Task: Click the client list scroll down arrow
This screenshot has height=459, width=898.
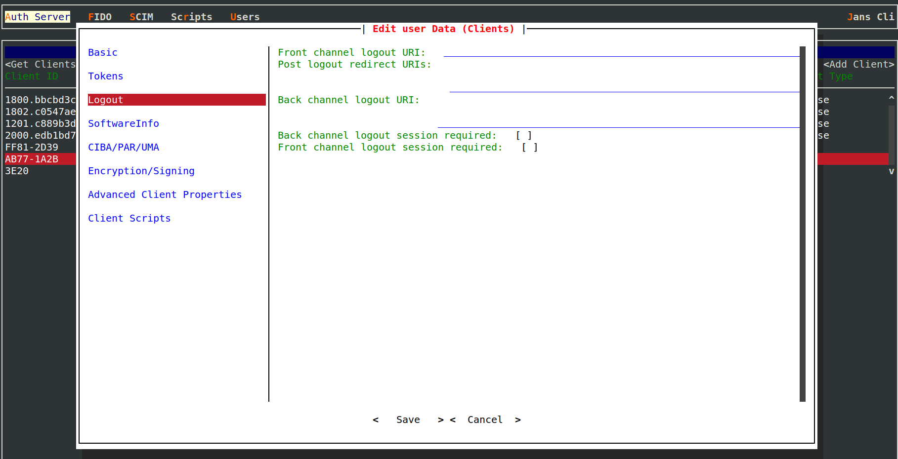Action: tap(892, 171)
